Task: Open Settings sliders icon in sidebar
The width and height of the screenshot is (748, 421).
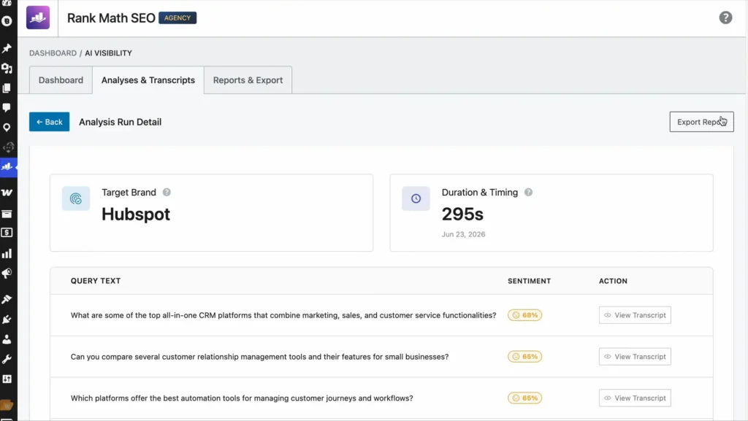Action: [x=7, y=379]
